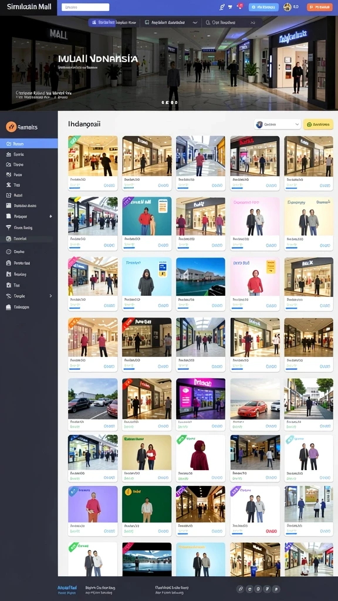Click the music-note shaped header icon
Image resolution: width=338 pixels, height=601 pixels.
click(x=221, y=7)
